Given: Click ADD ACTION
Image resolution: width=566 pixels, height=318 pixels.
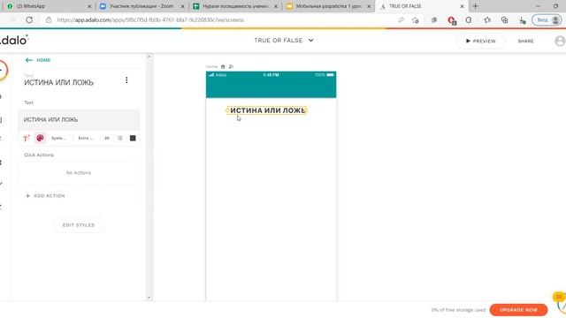Looking at the screenshot, I should (x=45, y=196).
